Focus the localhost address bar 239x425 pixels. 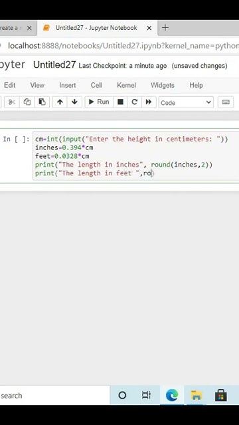pos(123,46)
